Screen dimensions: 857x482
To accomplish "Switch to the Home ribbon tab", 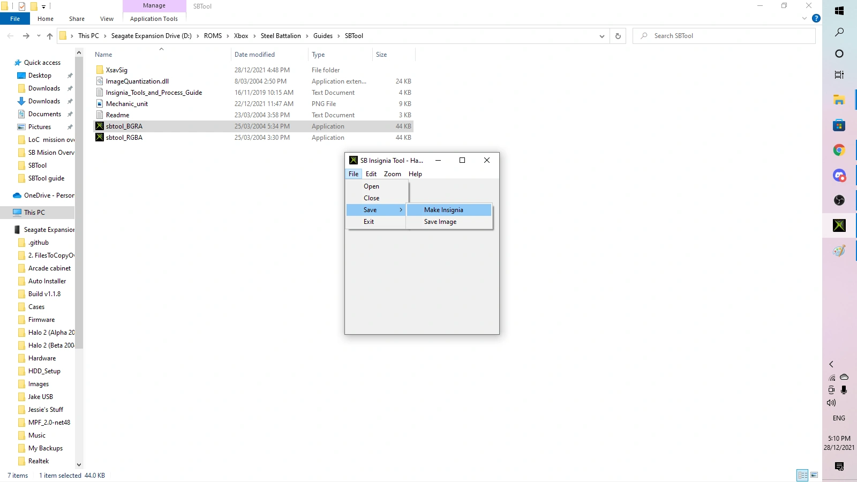I will pyautogui.click(x=46, y=19).
